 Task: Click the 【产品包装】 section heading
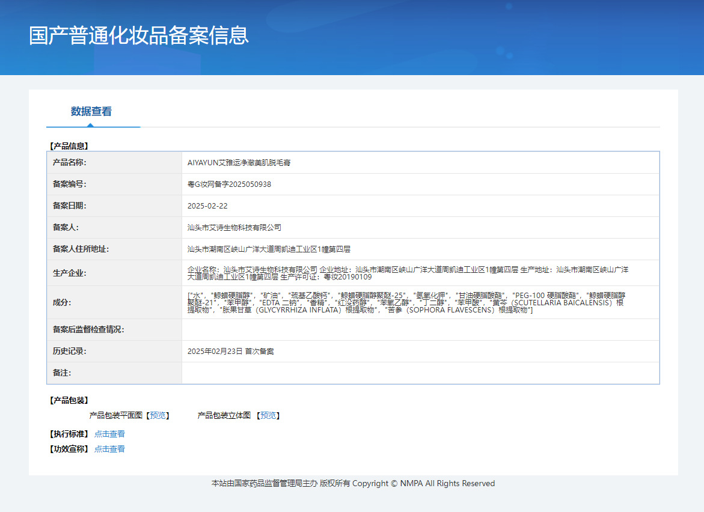pyautogui.click(x=69, y=400)
